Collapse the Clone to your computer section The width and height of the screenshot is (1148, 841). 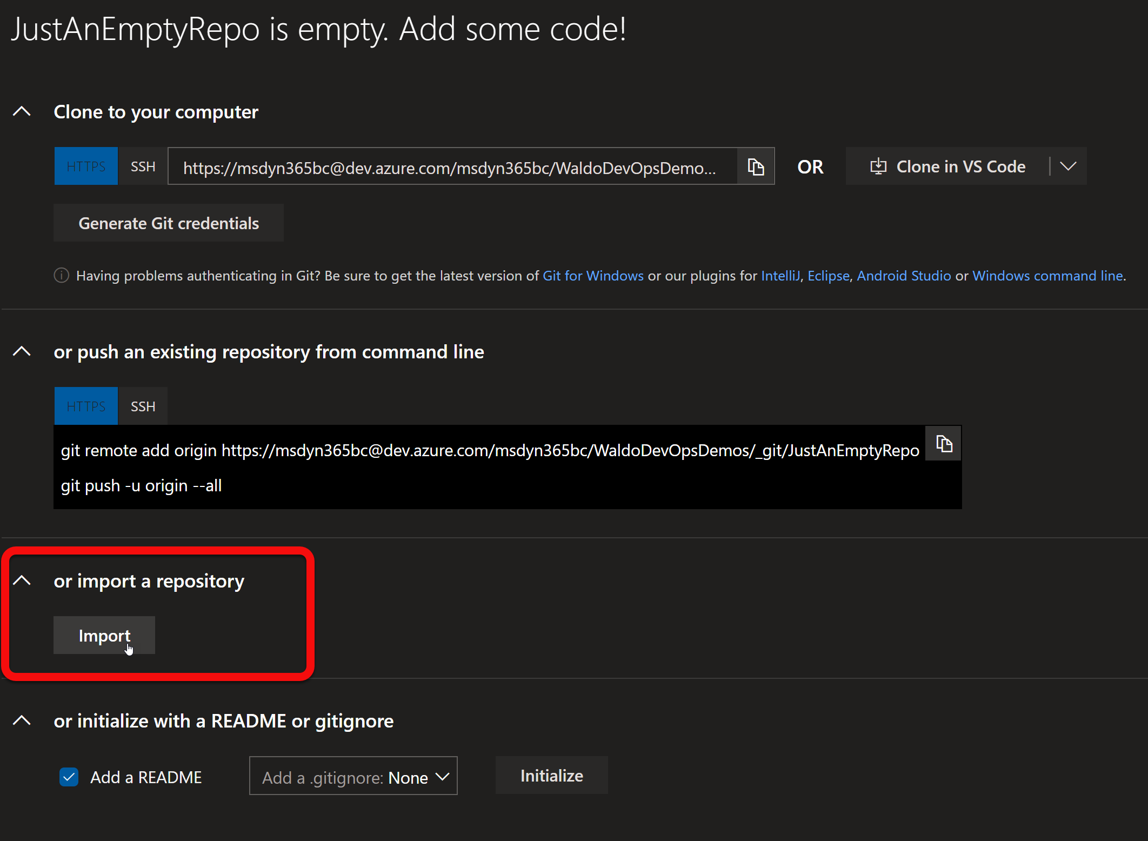22,111
